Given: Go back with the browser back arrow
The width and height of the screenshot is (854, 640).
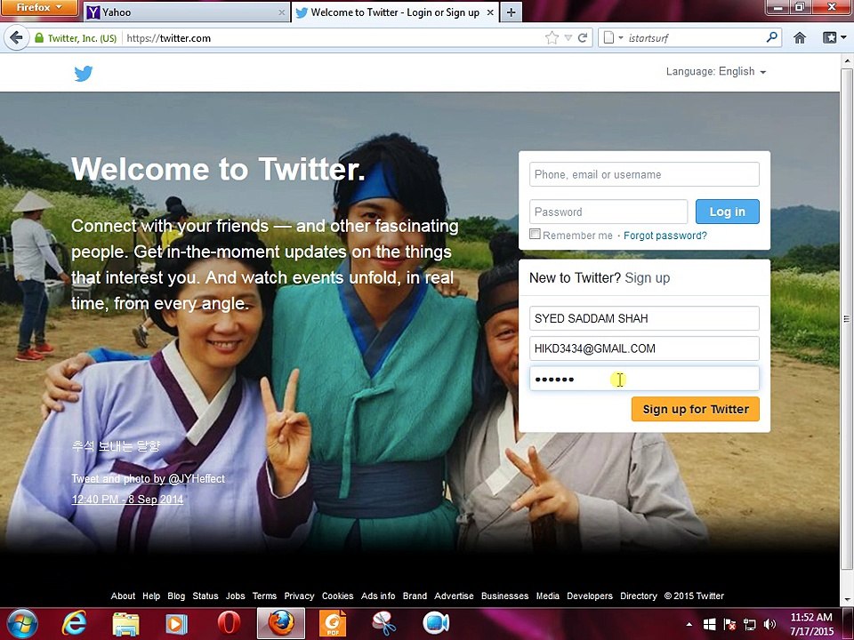Looking at the screenshot, I should click(x=16, y=38).
